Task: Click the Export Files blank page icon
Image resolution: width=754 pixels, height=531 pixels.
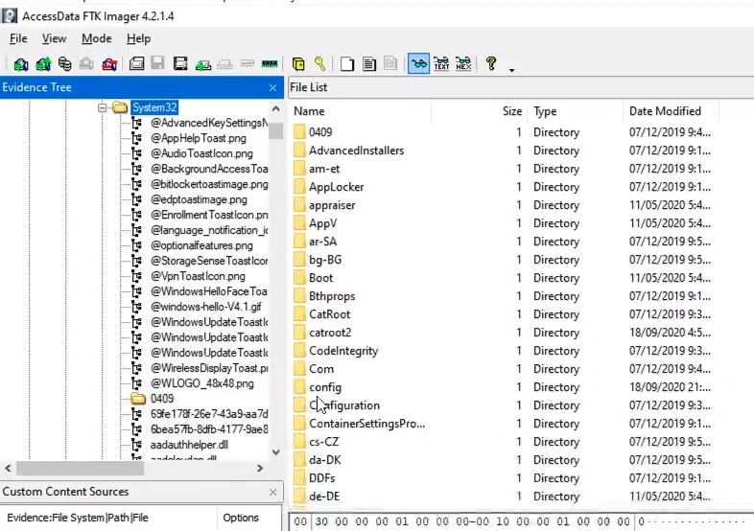Action: 346,64
